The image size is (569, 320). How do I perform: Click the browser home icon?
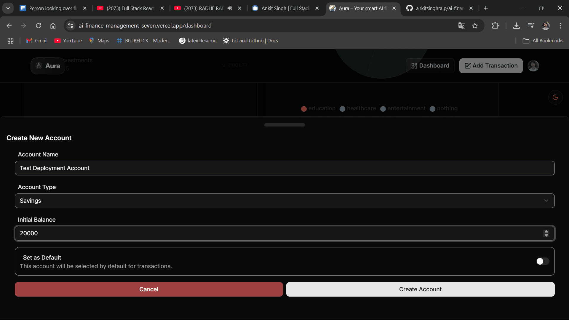53,26
